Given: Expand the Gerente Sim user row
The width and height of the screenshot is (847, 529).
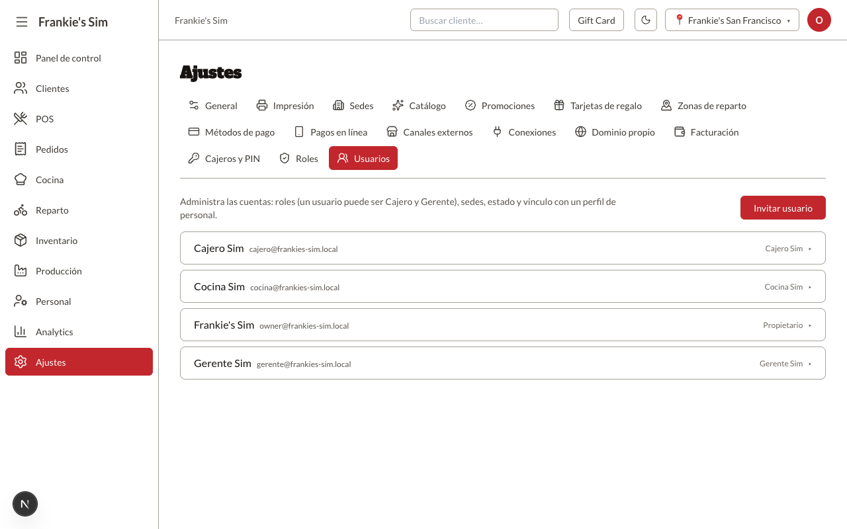Looking at the screenshot, I should pyautogui.click(x=503, y=363).
